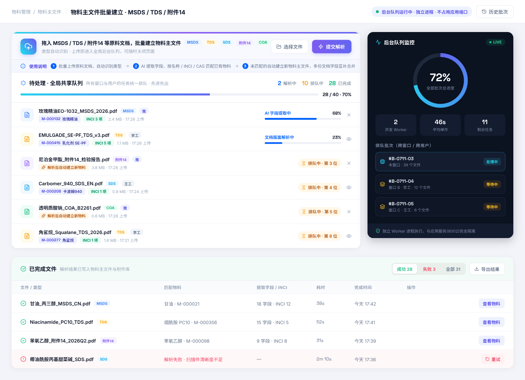Click AI 字段提取中 progress bar 68%
Image resolution: width=525 pixels, height=380 pixels.
[x=303, y=119]
